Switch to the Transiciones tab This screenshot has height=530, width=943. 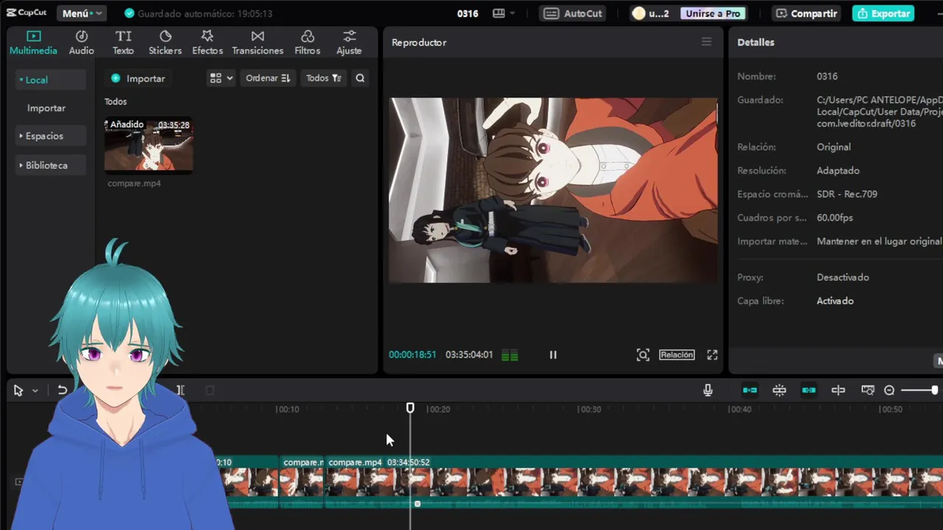(x=257, y=43)
